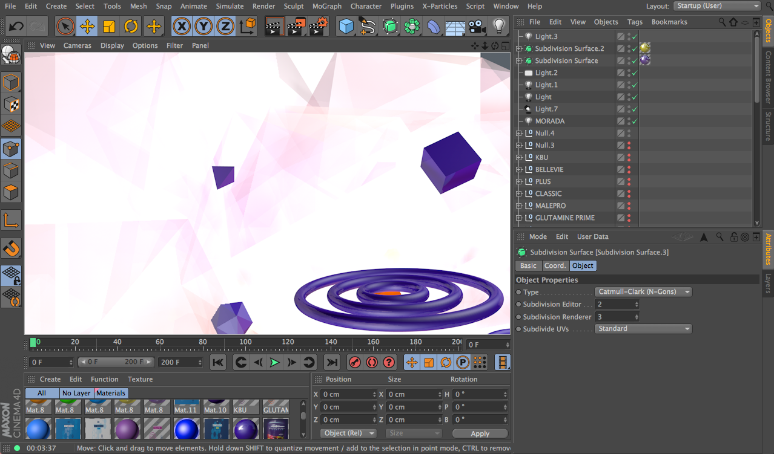Click the Subdivision Editor value field
Screen dimensions: 774x454
(617, 305)
